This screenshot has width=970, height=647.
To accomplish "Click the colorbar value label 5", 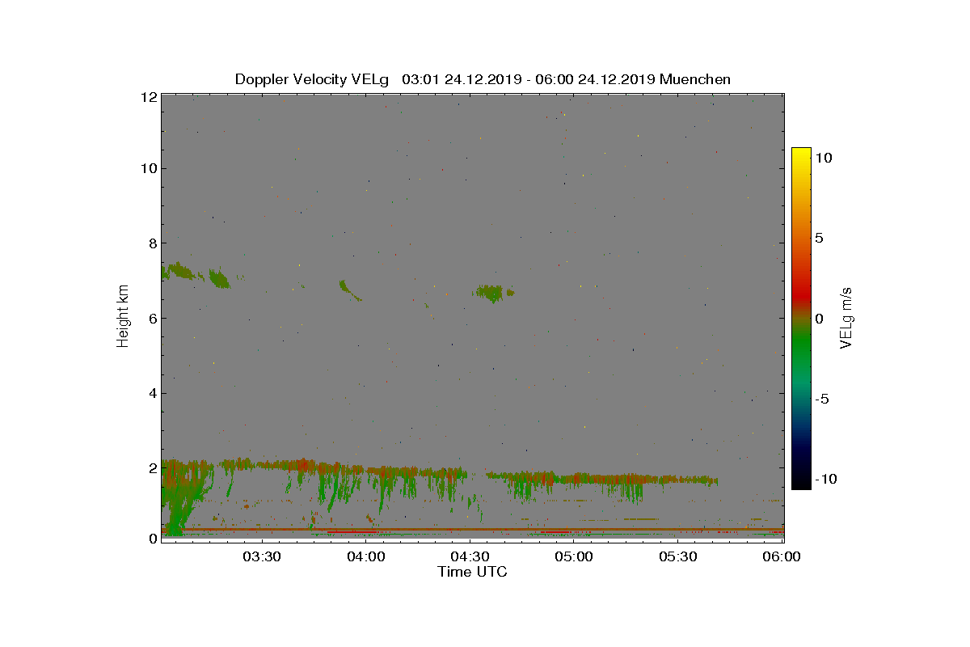I will (818, 239).
